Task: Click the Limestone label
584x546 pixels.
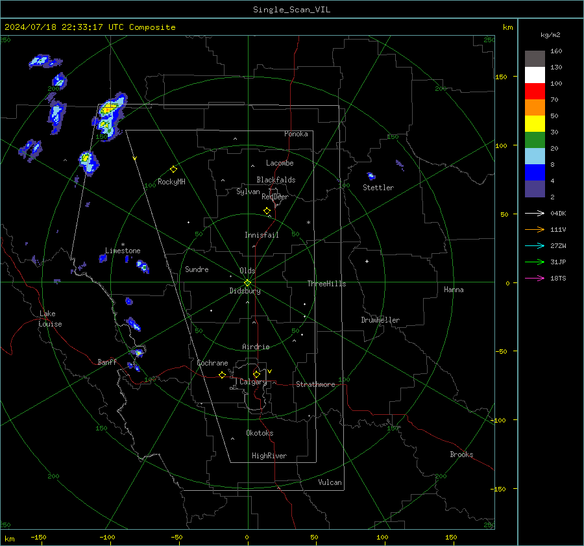Action: point(123,251)
